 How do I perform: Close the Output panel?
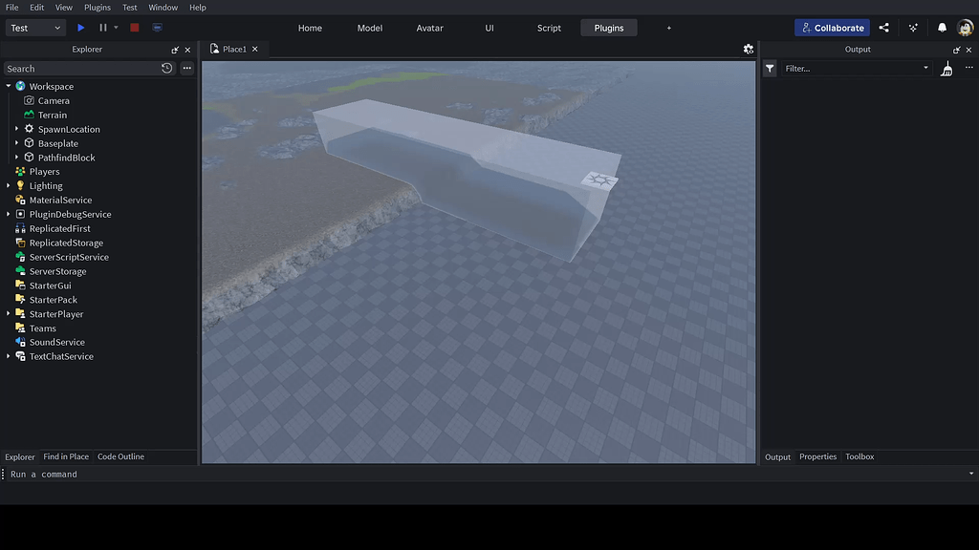(969, 50)
